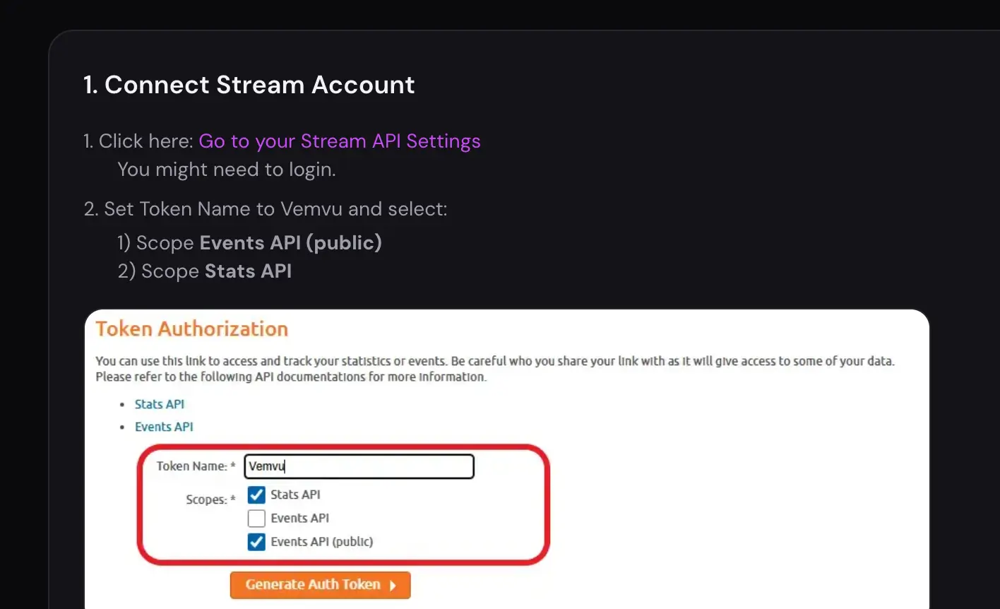
Task: Click the arrow icon on Generate Auth Token
Action: click(394, 585)
